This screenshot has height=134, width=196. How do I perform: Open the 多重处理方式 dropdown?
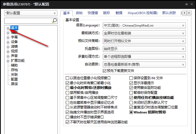pyautogui.click(x=144, y=57)
